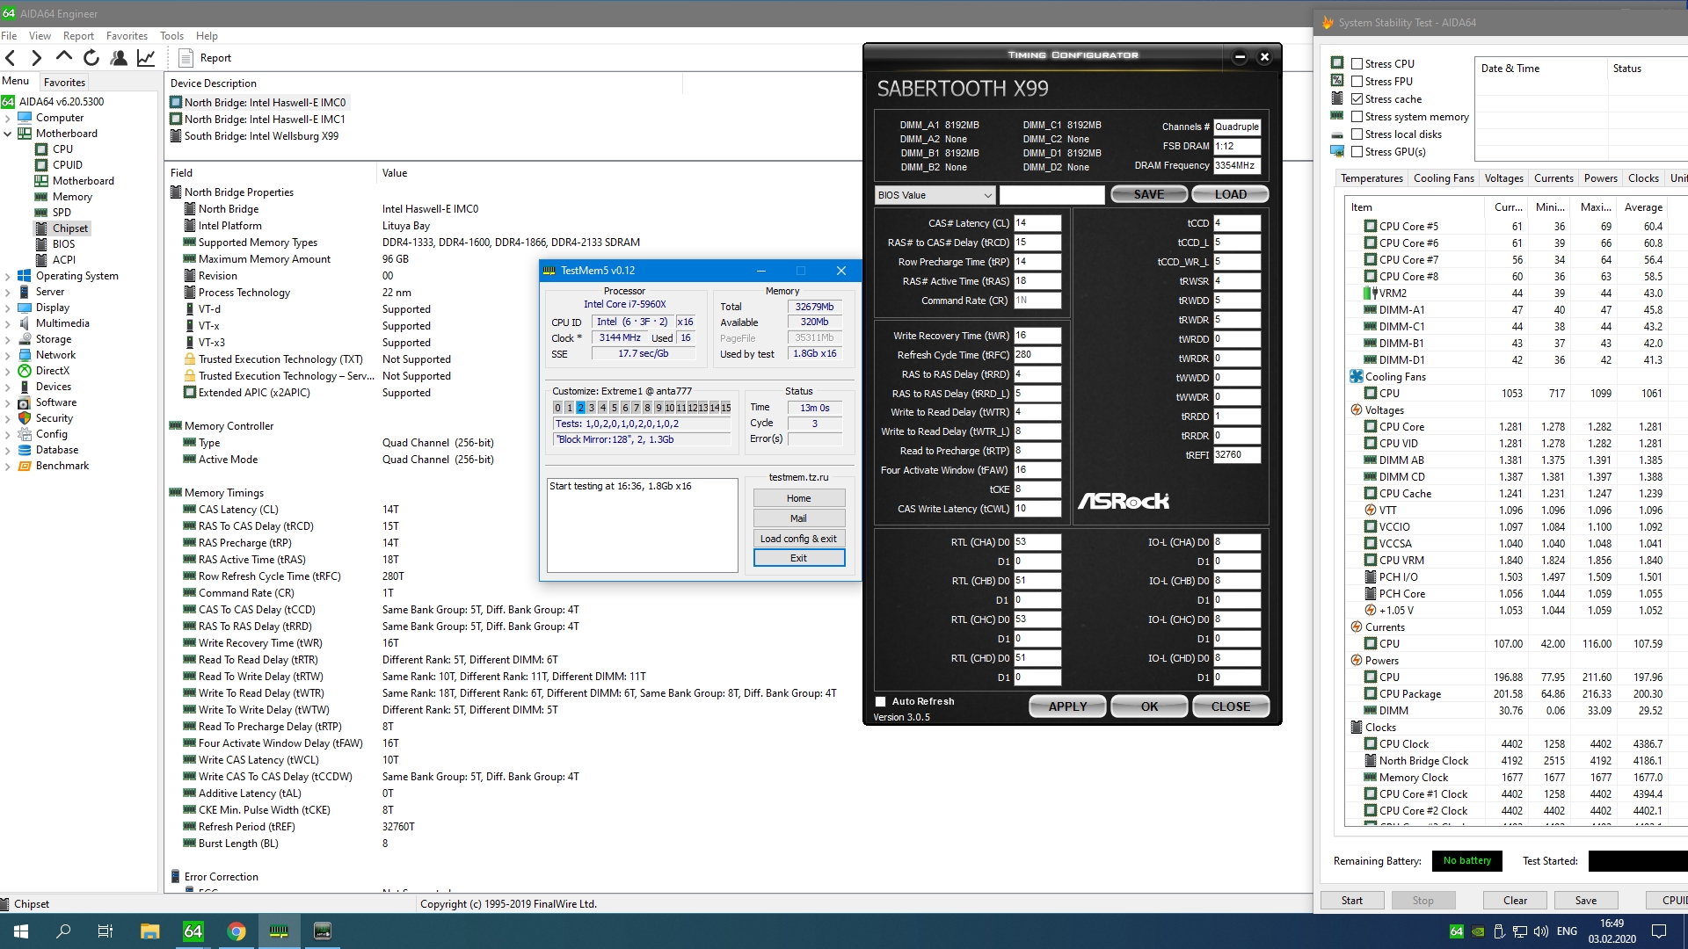Select the Chipset item in tree
This screenshot has height=949, width=1688.
pos(70,228)
